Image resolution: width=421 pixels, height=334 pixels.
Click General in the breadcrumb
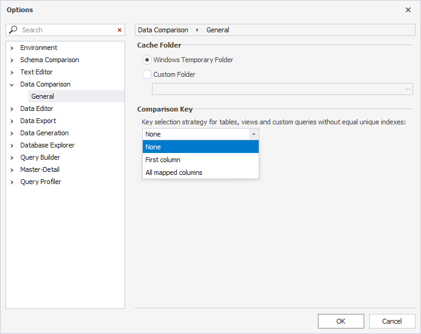pos(217,30)
